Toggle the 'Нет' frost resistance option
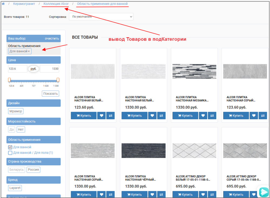The height and width of the screenshot is (198, 270). pos(21,129)
